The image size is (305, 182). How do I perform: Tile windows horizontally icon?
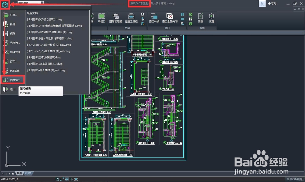click(182, 19)
